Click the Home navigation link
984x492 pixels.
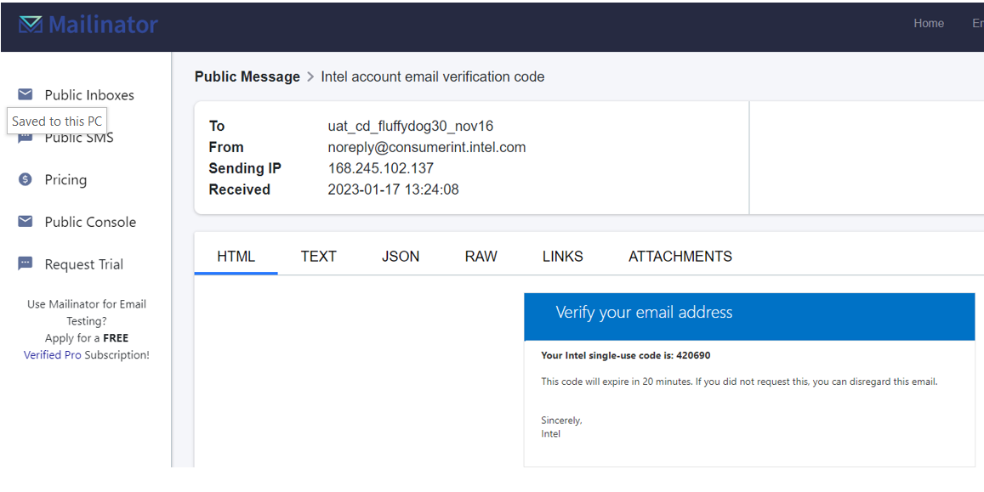pyautogui.click(x=929, y=23)
